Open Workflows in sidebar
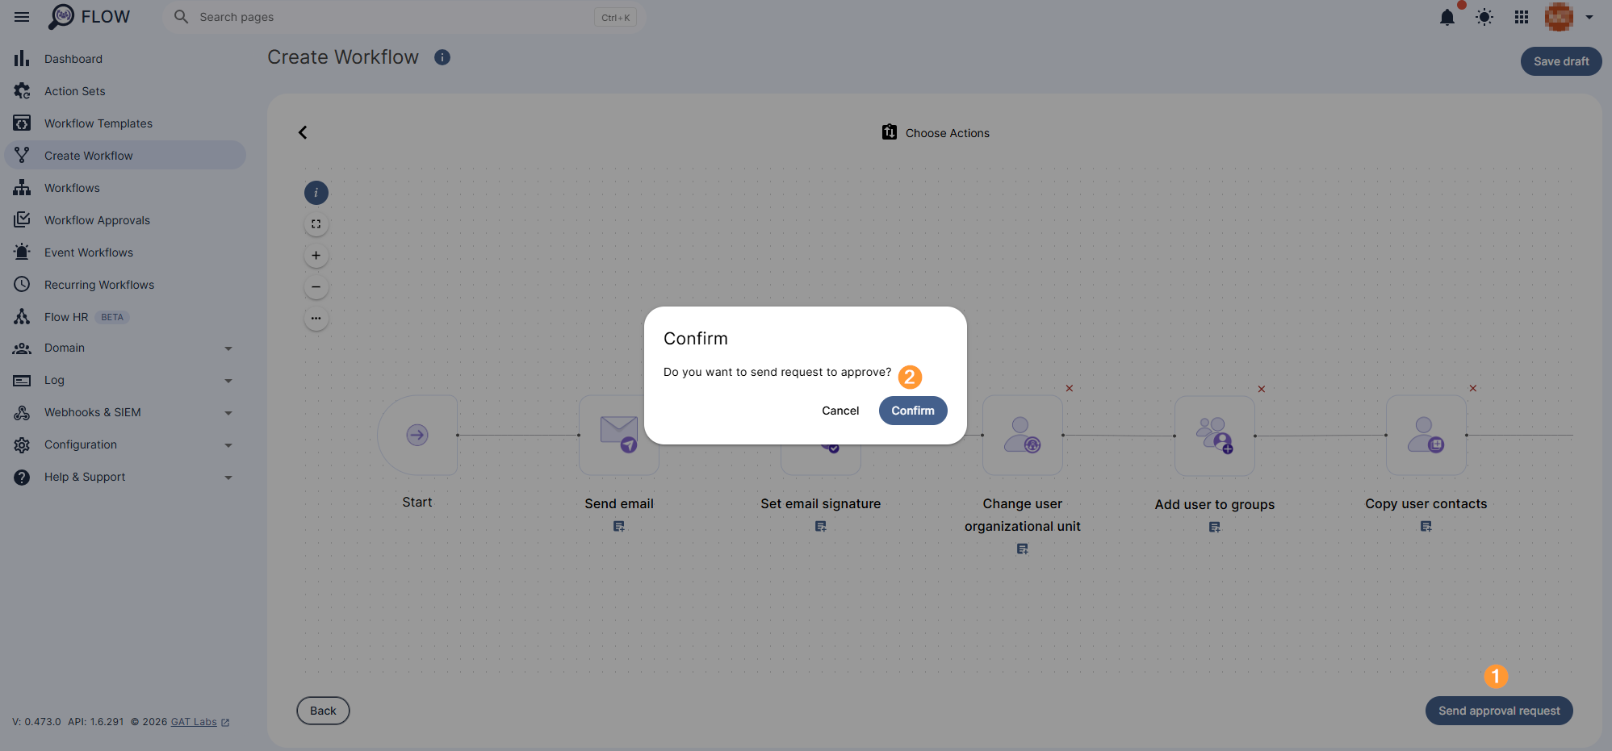The image size is (1612, 751). (x=125, y=188)
